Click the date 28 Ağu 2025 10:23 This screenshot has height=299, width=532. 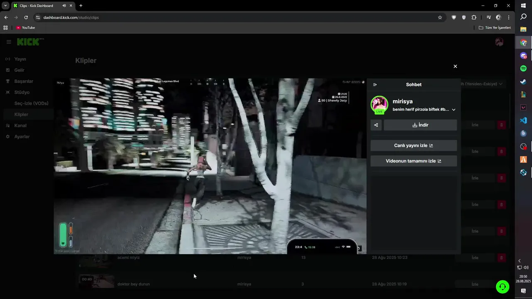pos(389,258)
